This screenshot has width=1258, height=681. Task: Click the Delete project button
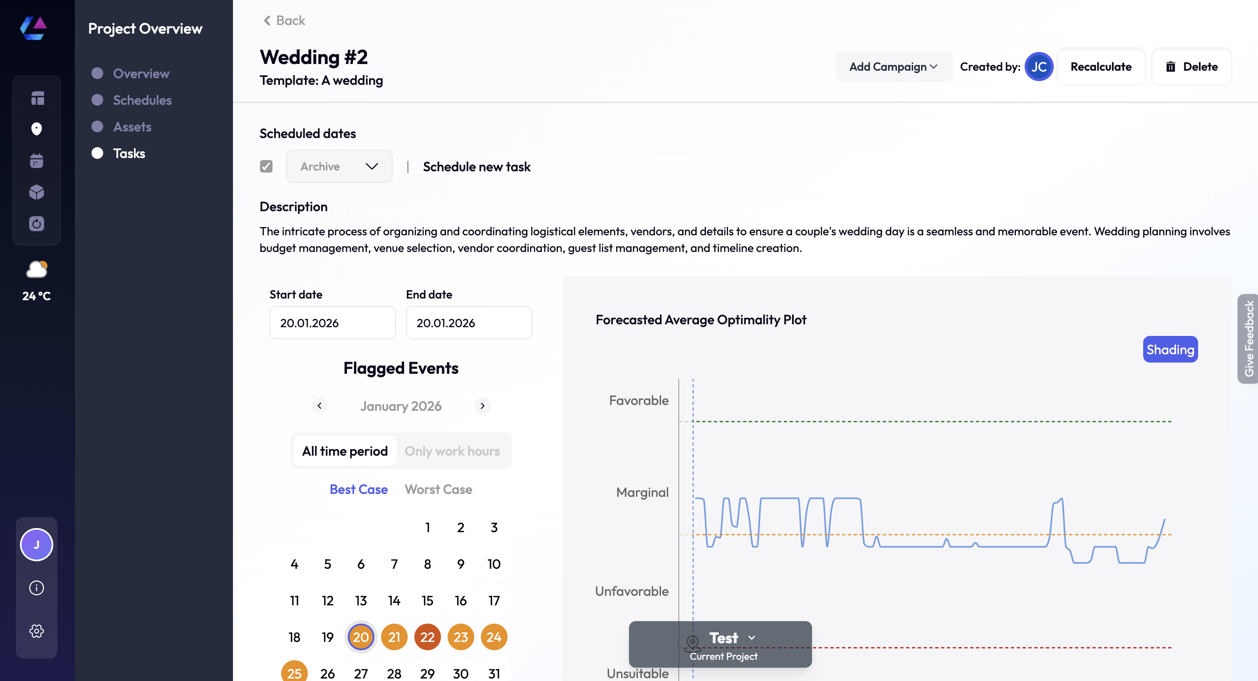[1191, 67]
